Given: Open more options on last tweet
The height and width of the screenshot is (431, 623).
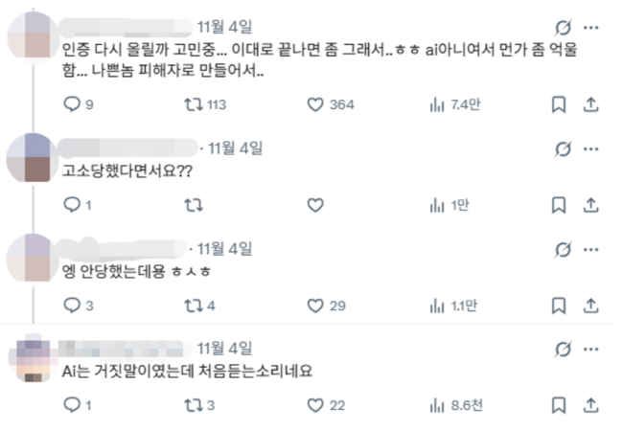Looking at the screenshot, I should click(x=594, y=348).
